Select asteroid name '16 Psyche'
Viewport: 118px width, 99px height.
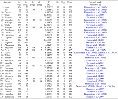coord(6,12)
